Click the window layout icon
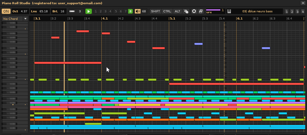 (201, 11)
